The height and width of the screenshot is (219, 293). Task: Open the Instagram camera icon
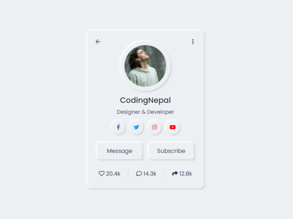155,127
